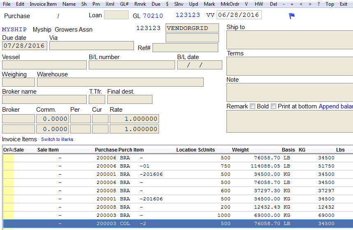353x230 pixels.
Task: Click the Broker name input field
Action: [44, 99]
